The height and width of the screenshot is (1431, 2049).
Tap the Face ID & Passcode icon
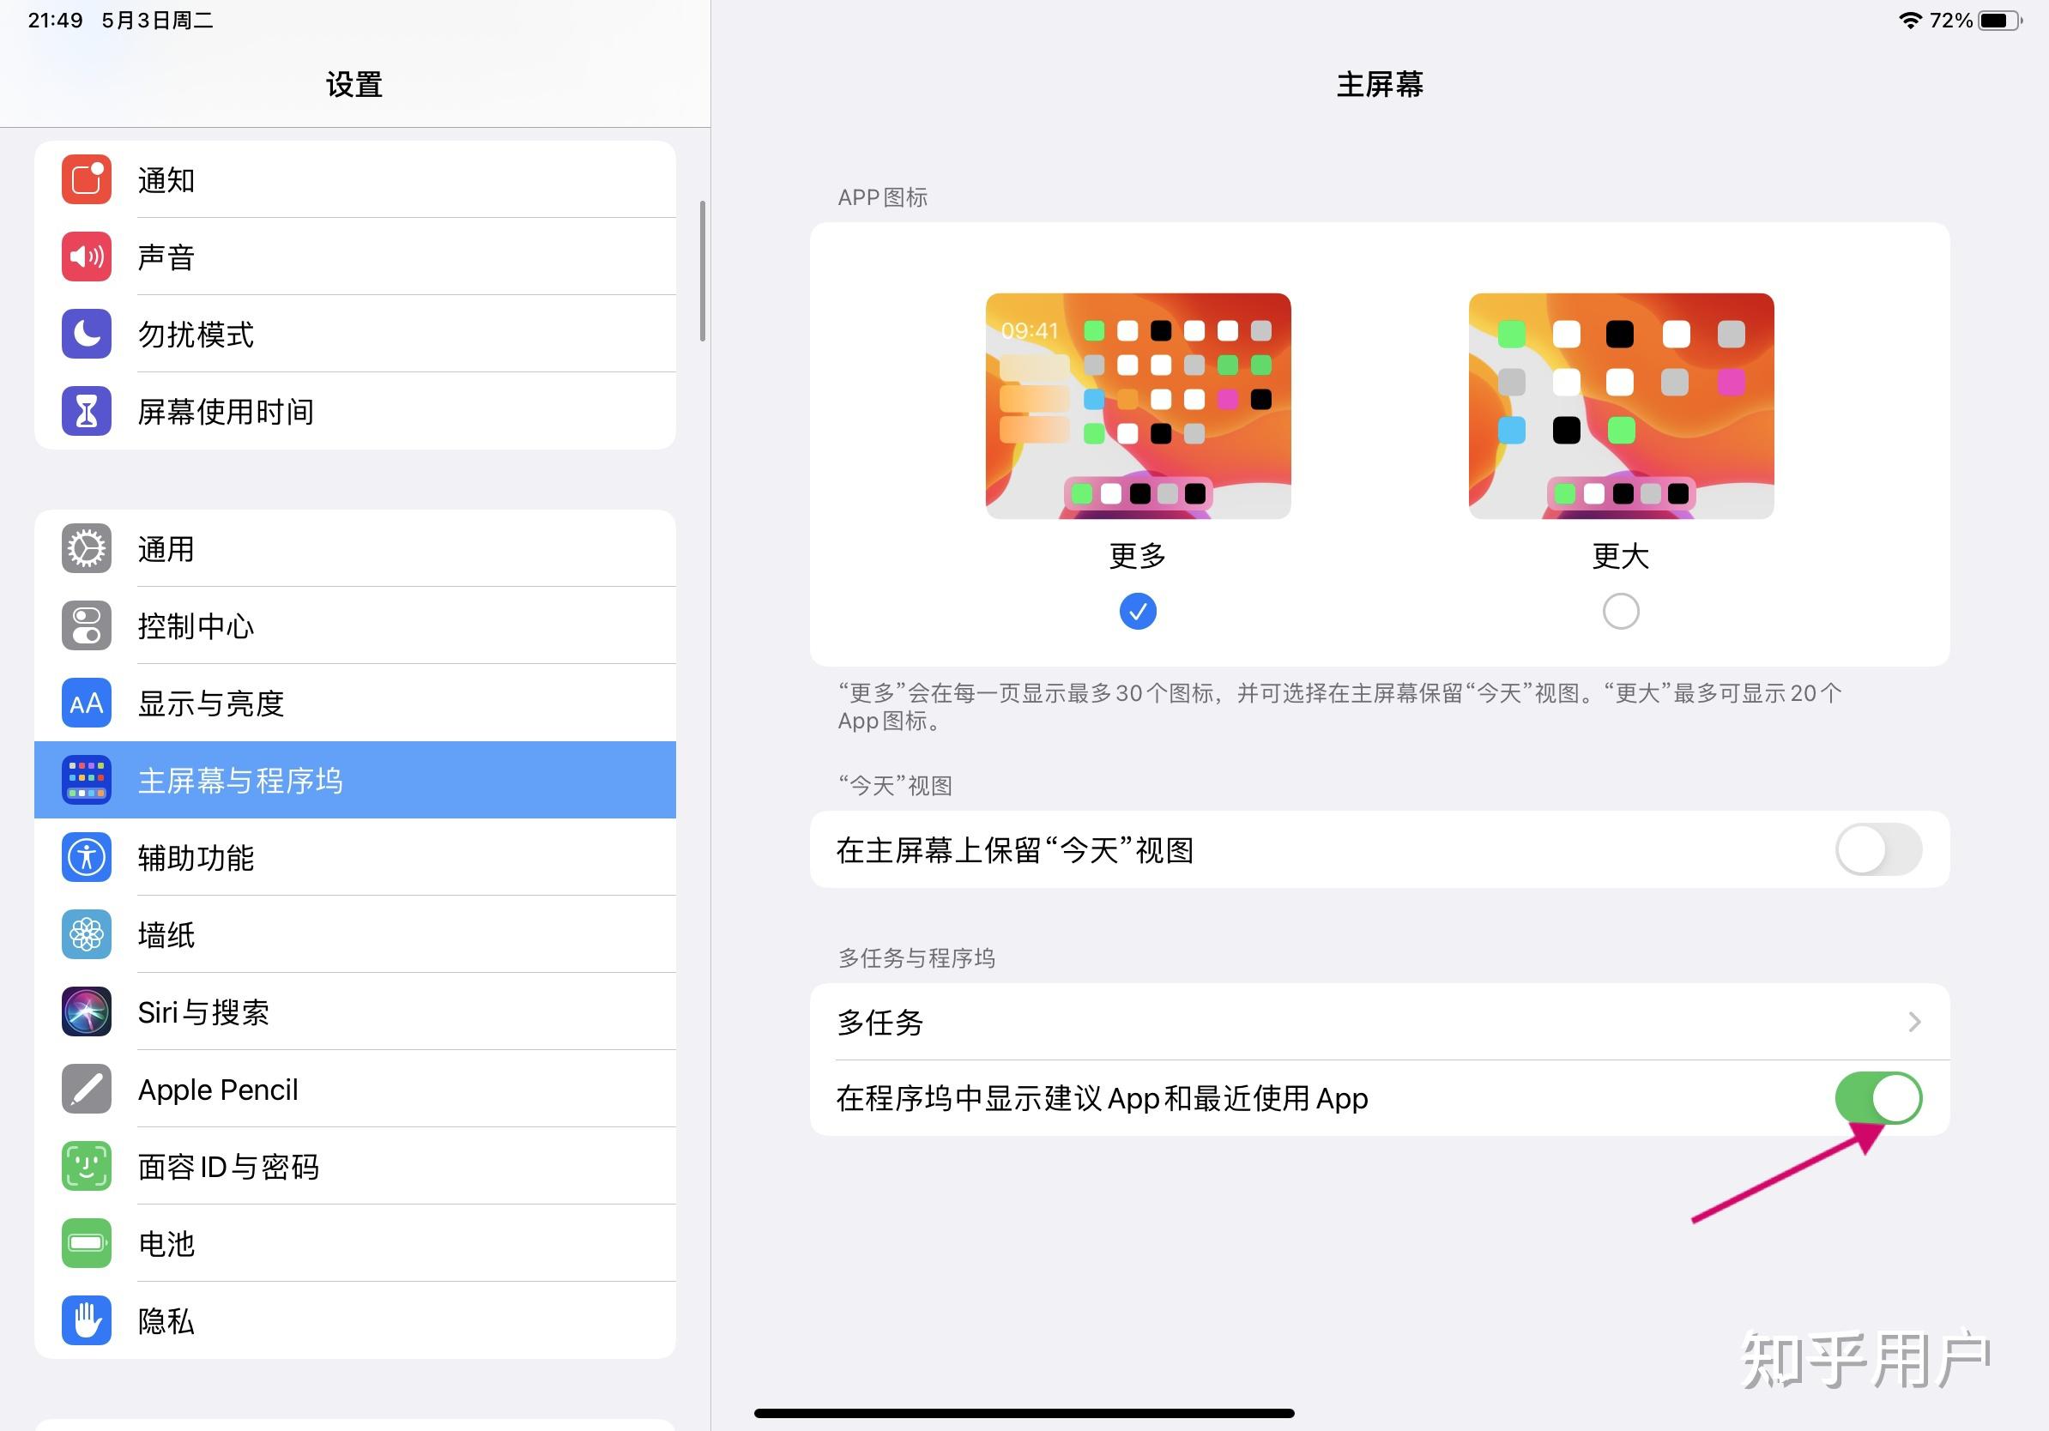87,1166
